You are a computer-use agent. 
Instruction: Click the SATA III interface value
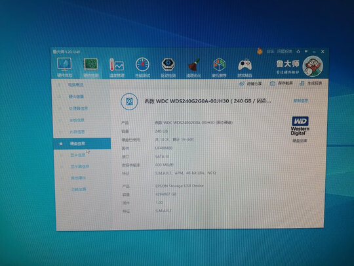163,156
